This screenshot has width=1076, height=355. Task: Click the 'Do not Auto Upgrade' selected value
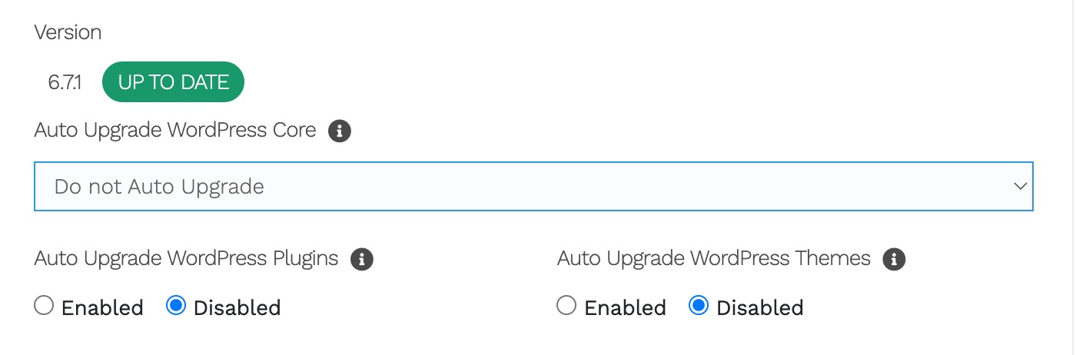pos(159,186)
